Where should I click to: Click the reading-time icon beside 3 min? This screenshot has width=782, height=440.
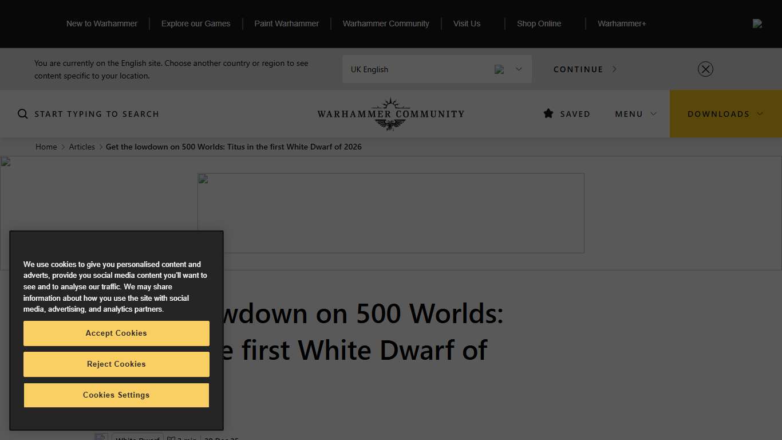click(x=170, y=438)
